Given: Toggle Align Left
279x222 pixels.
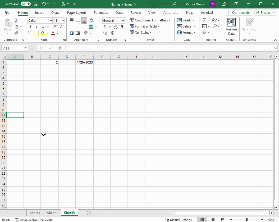Looking at the screenshot, I should pyautogui.click(x=71, y=27).
